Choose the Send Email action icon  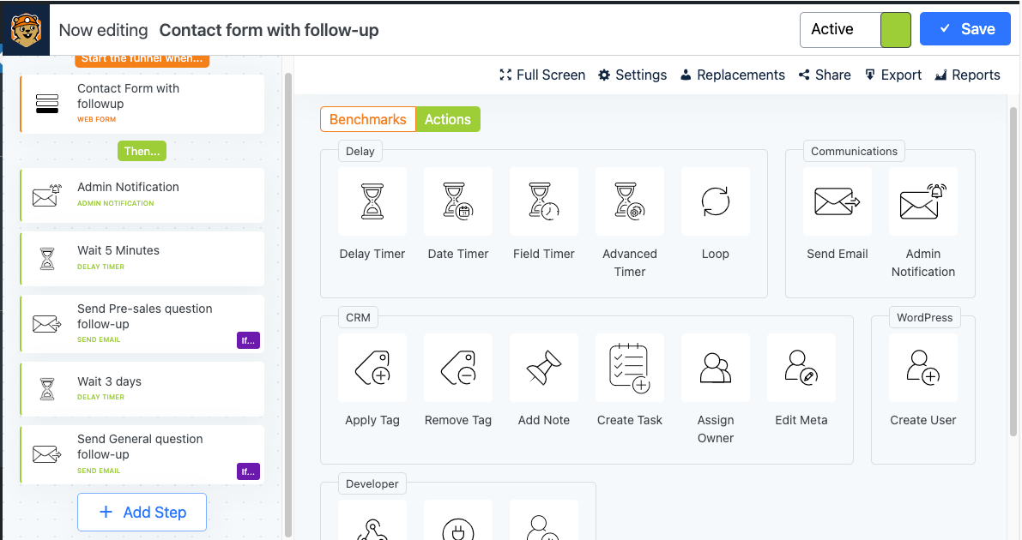[837, 201]
